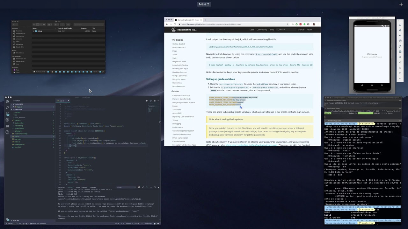Open package.json in VS Code explorer

pyautogui.click(x=19, y=144)
